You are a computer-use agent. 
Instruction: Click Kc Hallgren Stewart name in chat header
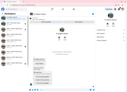point(40,14)
